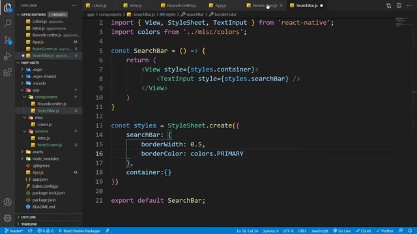417x234 pixels.
Task: Click Go Live in status bar
Action: point(342,231)
